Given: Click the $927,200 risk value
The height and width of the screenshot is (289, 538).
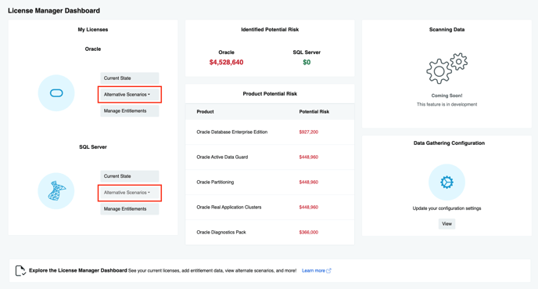Looking at the screenshot, I should pos(308,132).
